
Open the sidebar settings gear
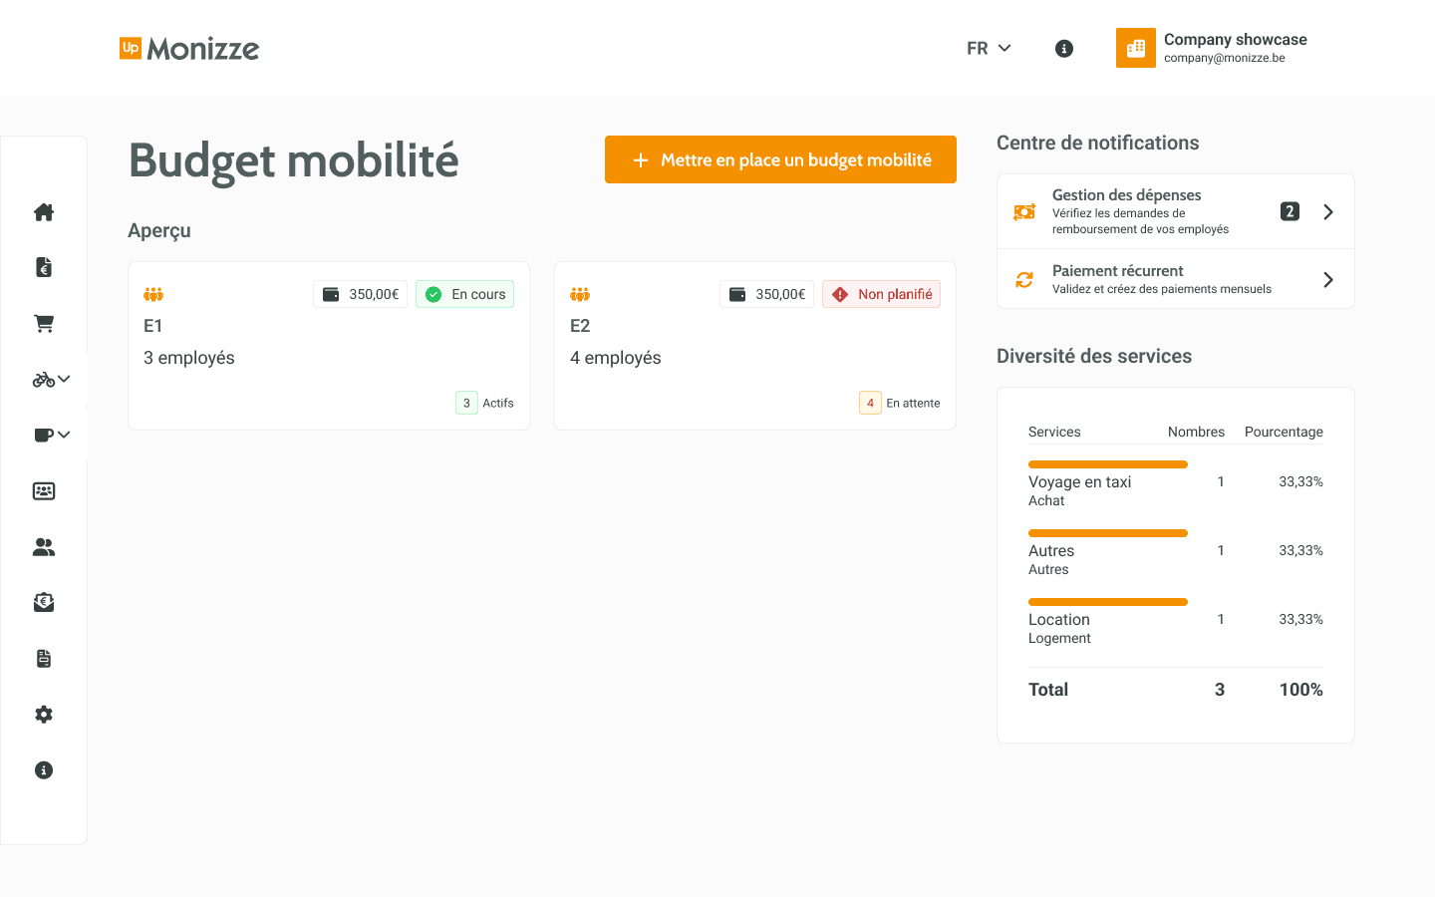(x=43, y=714)
